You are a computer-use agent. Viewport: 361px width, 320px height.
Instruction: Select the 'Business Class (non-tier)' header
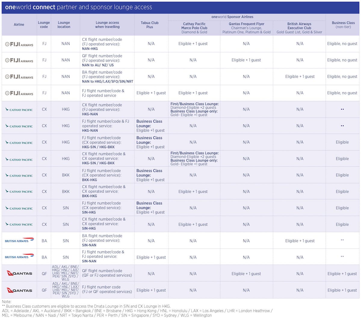pyautogui.click(x=343, y=25)
